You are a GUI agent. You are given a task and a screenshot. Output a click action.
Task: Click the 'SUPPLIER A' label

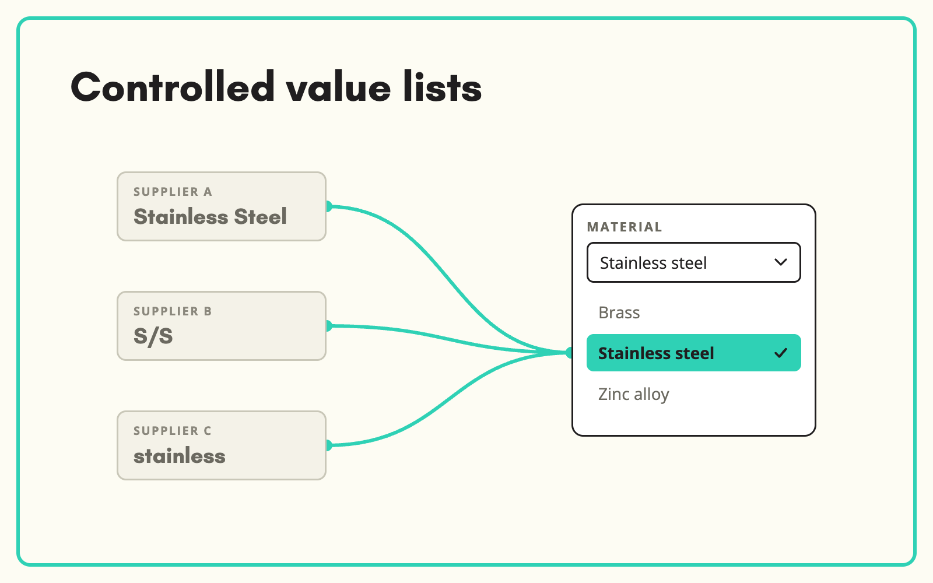173,192
